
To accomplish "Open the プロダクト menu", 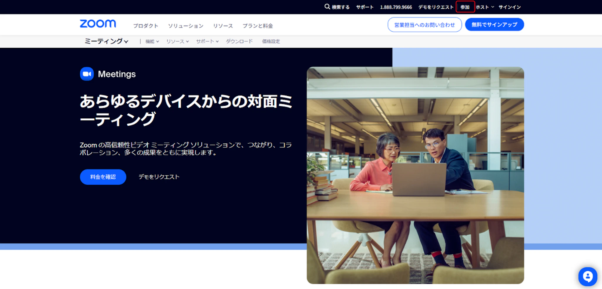I will pyautogui.click(x=146, y=26).
